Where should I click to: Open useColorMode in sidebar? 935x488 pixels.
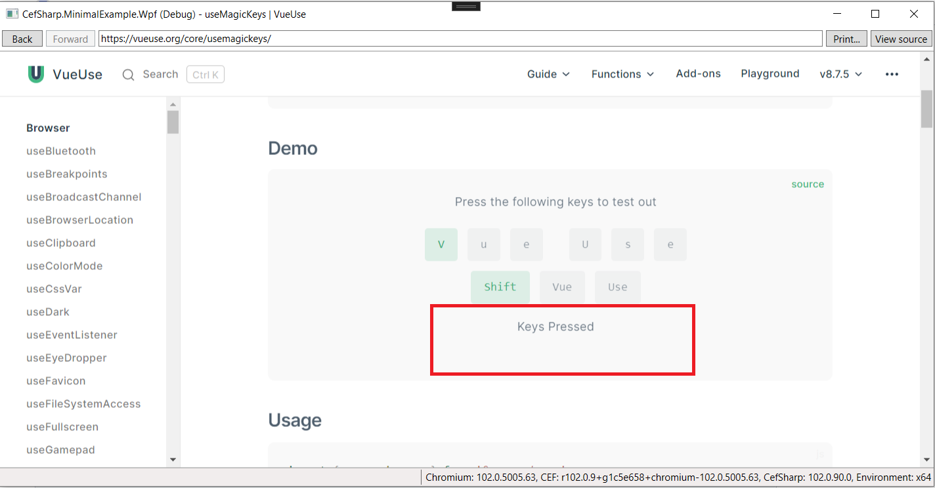point(64,266)
